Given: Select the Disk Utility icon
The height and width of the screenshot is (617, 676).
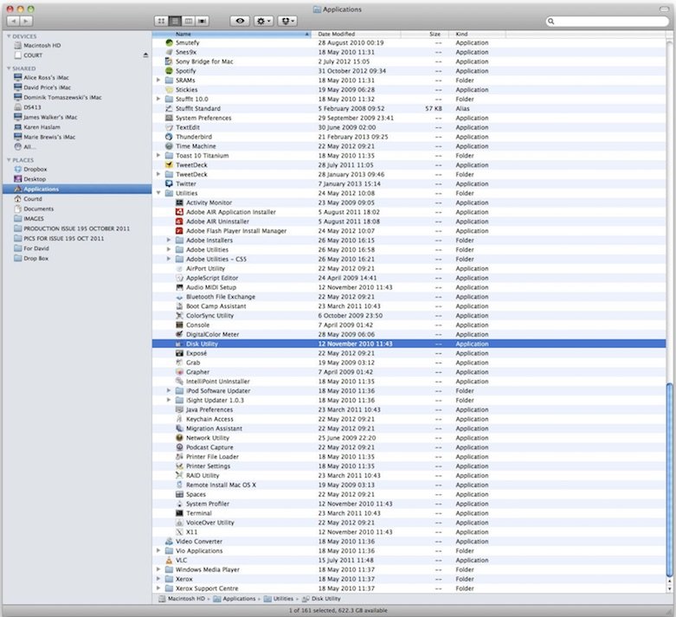Looking at the screenshot, I should [x=179, y=344].
